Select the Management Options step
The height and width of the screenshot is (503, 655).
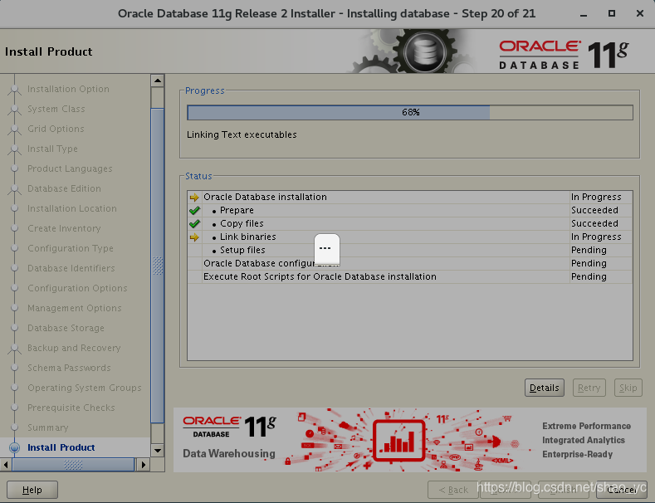[x=75, y=308]
